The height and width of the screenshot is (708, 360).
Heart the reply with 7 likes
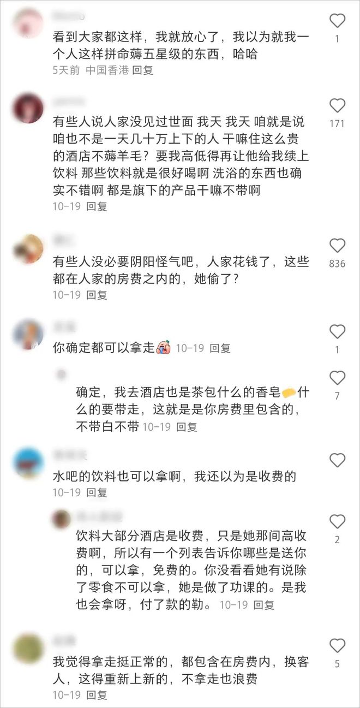point(338,378)
